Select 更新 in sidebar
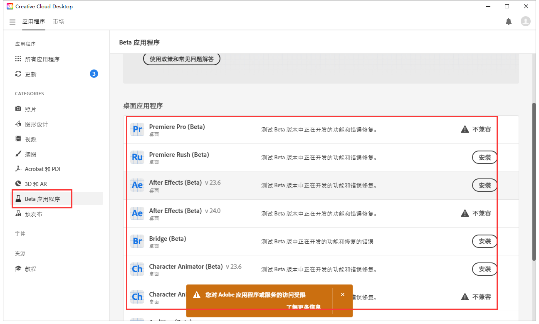Viewport: 539px width, 324px height. [31, 74]
